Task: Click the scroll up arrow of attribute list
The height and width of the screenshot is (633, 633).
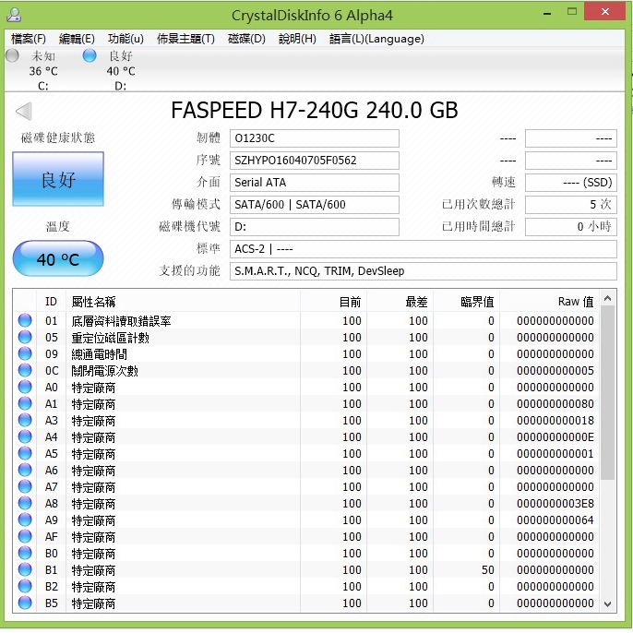Action: point(607,299)
